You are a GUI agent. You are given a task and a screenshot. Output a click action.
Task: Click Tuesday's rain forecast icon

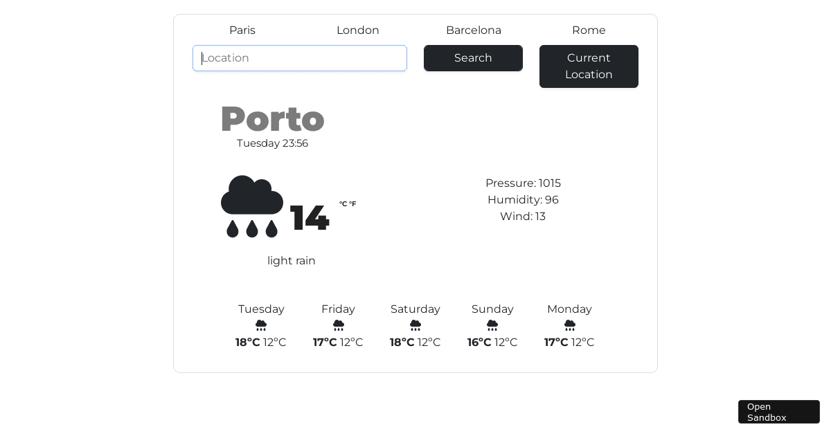click(261, 325)
